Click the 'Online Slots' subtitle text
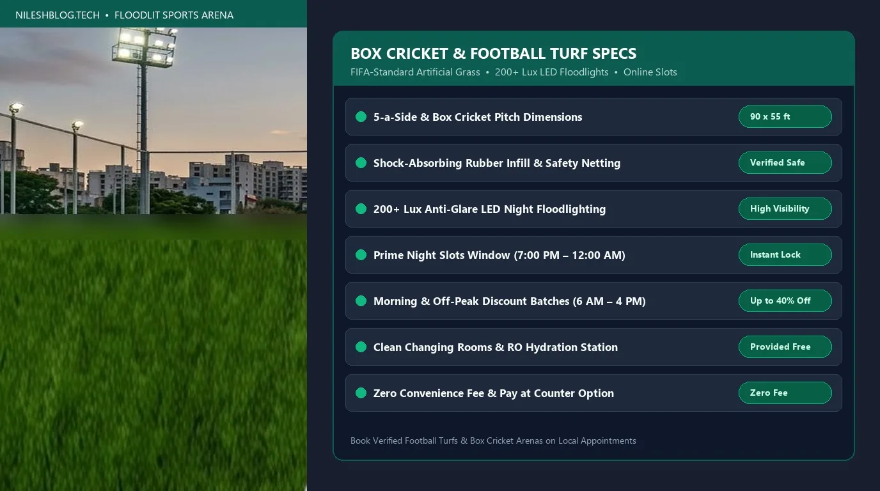The width and height of the screenshot is (880, 491). [650, 72]
